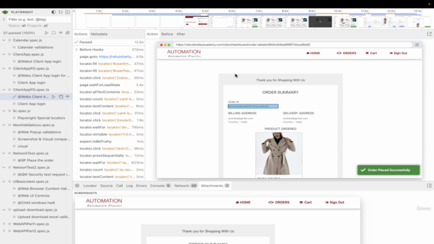The height and width of the screenshot is (244, 434).
Task: Open source icon on selected @Webs Client A... row
Action: click(x=60, y=96)
